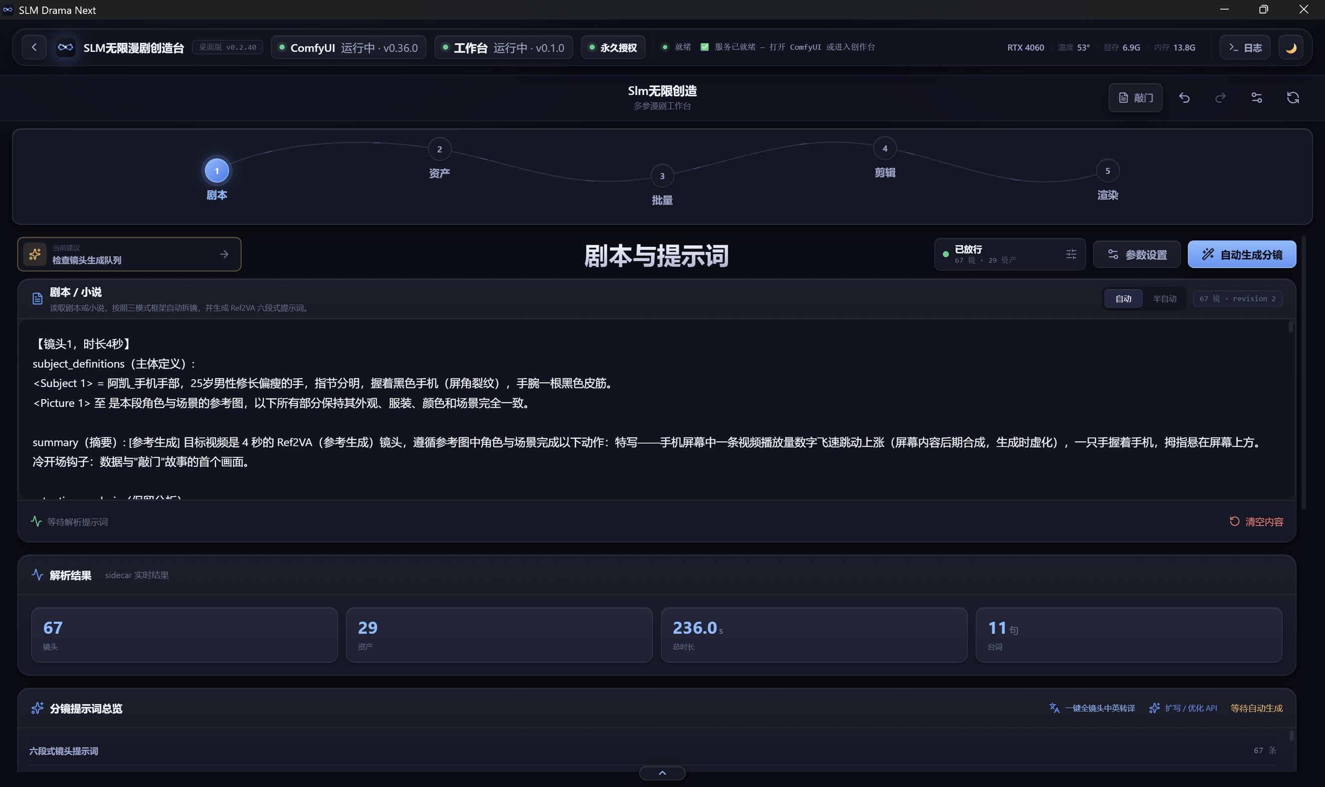Screen dimensions: 1325x787
Task: Click 自动生成分镜 button
Action: [1242, 254]
